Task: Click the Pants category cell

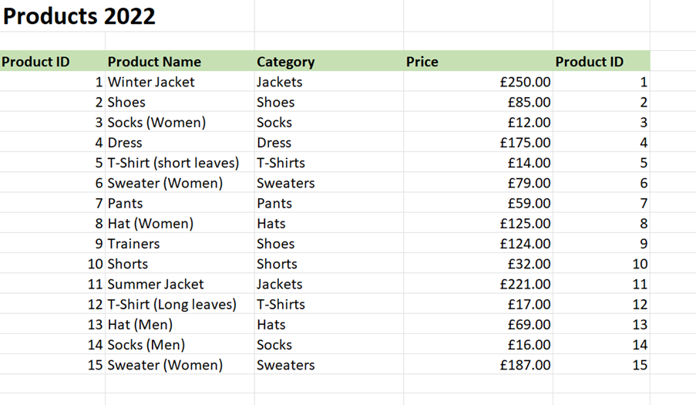Action: [x=329, y=203]
